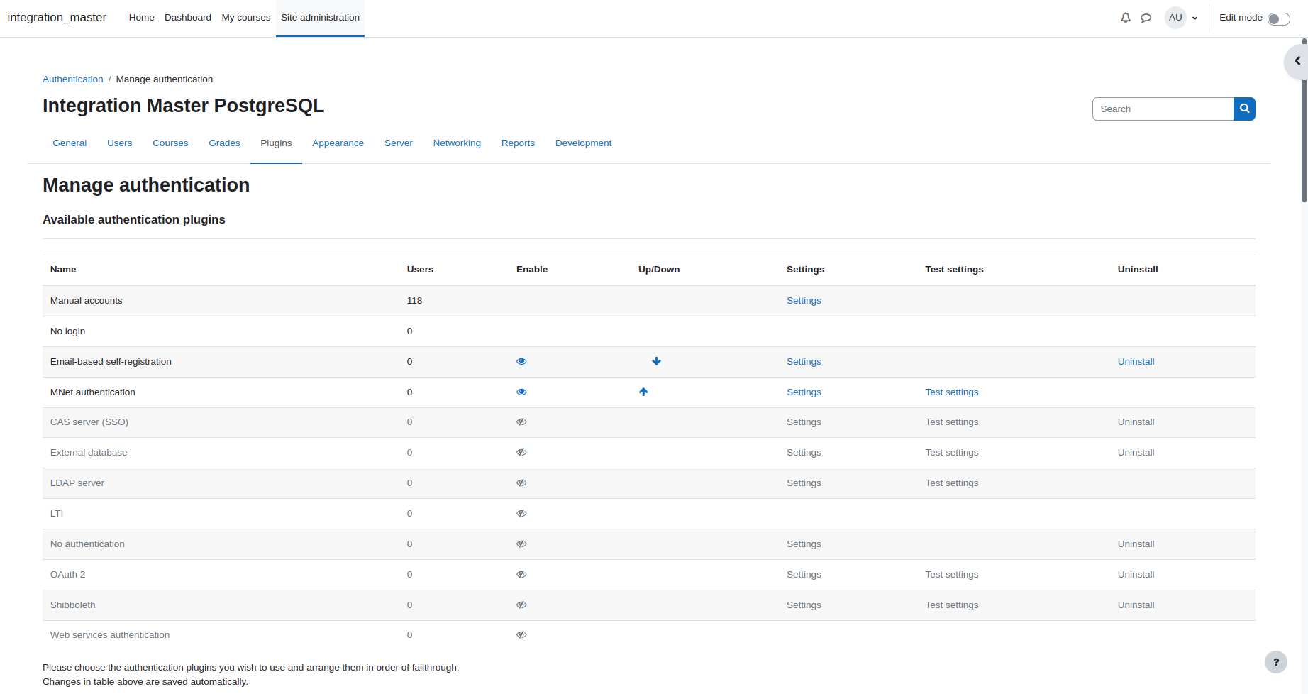Switch to the Courses tab
Image resolution: width=1308 pixels, height=694 pixels.
170,143
